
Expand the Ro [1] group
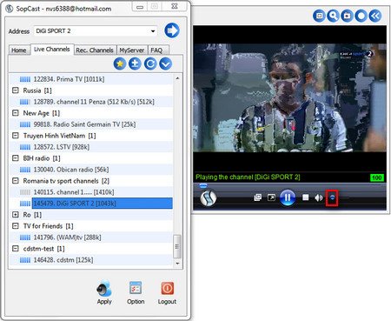click(x=16, y=215)
